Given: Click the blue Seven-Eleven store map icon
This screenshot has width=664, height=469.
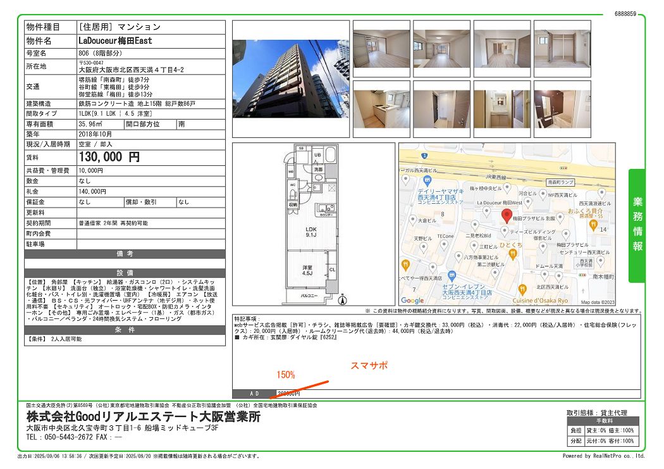Looking at the screenshot, I should tap(451, 275).
